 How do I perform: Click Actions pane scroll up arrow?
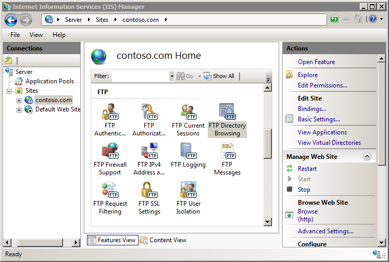click(x=381, y=59)
